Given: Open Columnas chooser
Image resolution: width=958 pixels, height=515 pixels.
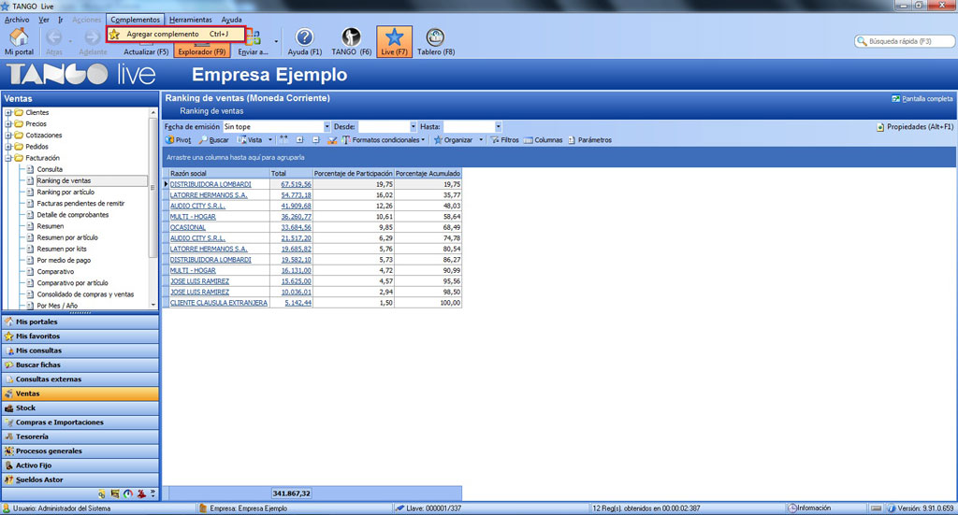Looking at the screenshot, I should click(544, 140).
